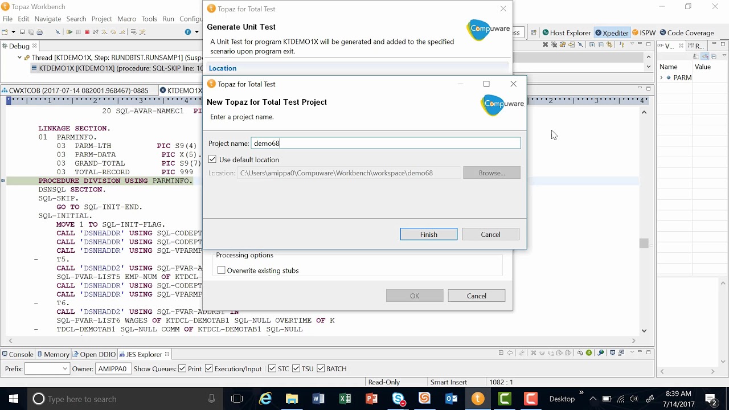Click the Windows taskbar search box

coord(125,399)
